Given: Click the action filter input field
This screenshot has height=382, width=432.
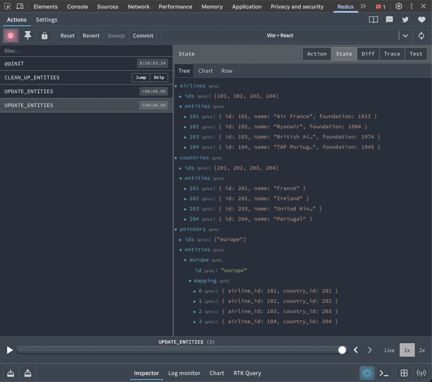Looking at the screenshot, I should [x=86, y=51].
